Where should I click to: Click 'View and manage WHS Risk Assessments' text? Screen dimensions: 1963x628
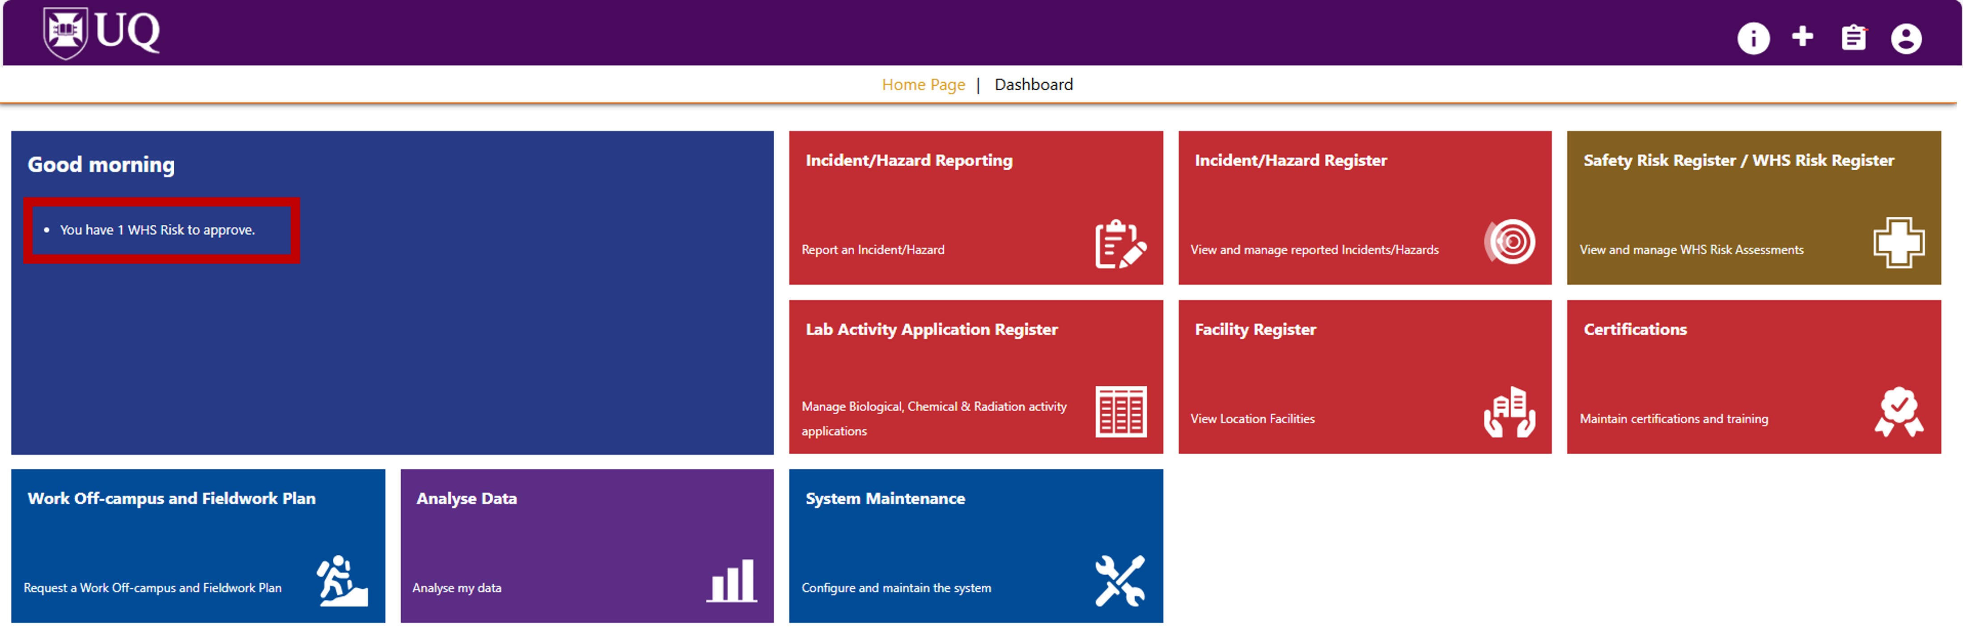click(1691, 250)
